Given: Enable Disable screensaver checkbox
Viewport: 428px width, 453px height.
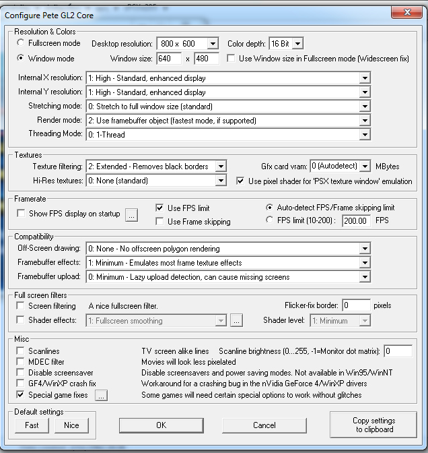Looking at the screenshot, I should click(20, 372).
